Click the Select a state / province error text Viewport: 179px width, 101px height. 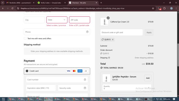tap(56, 25)
